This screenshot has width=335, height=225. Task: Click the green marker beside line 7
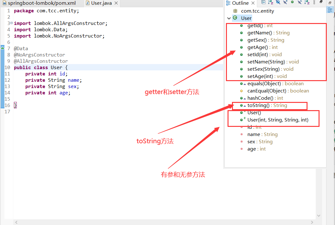tap(2, 48)
